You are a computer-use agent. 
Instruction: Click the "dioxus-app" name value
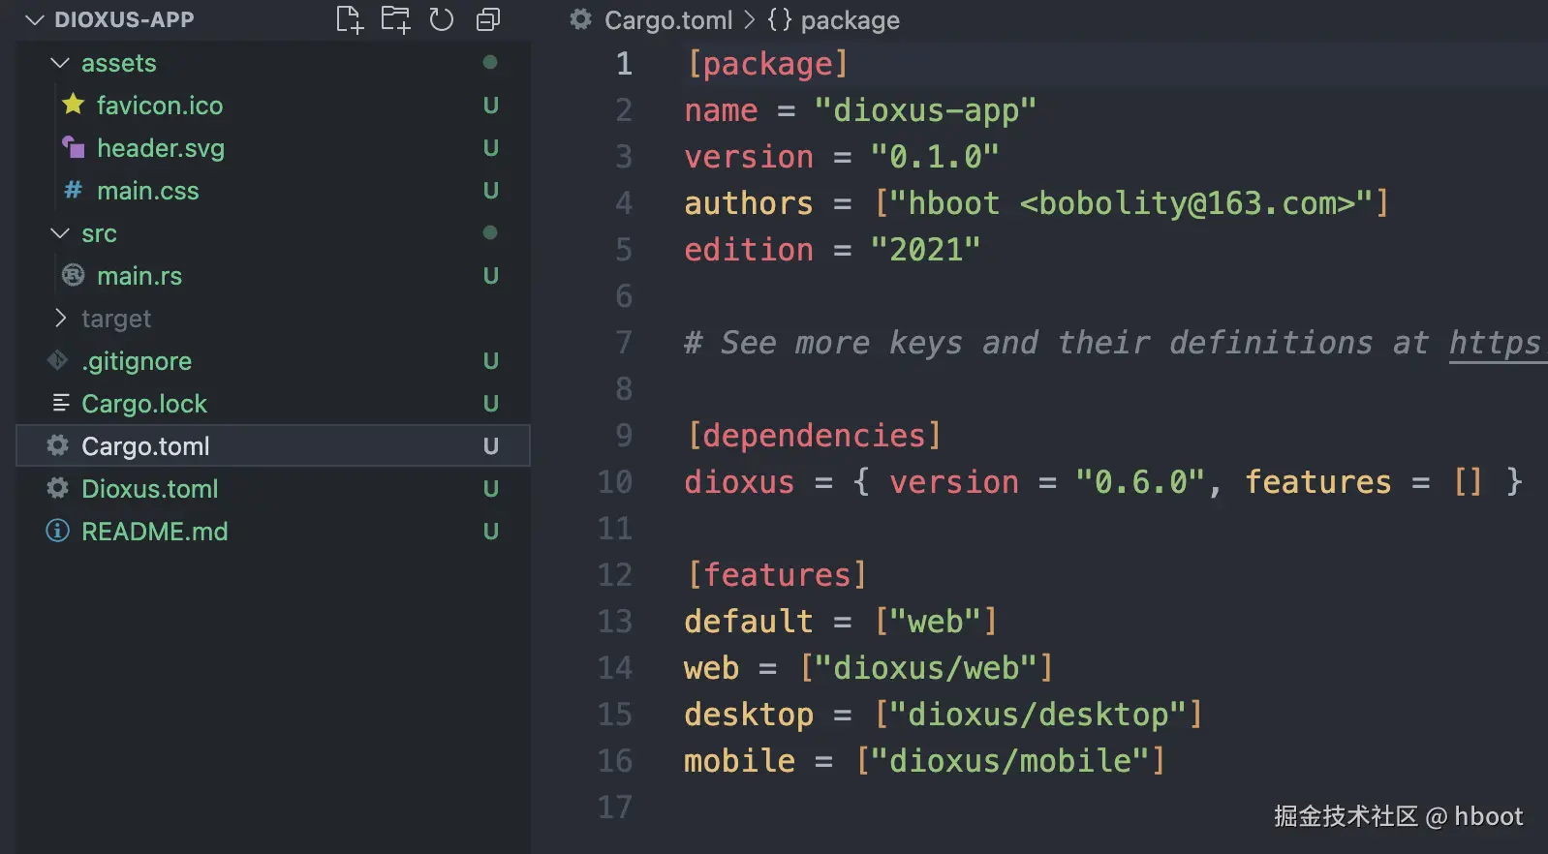(925, 110)
